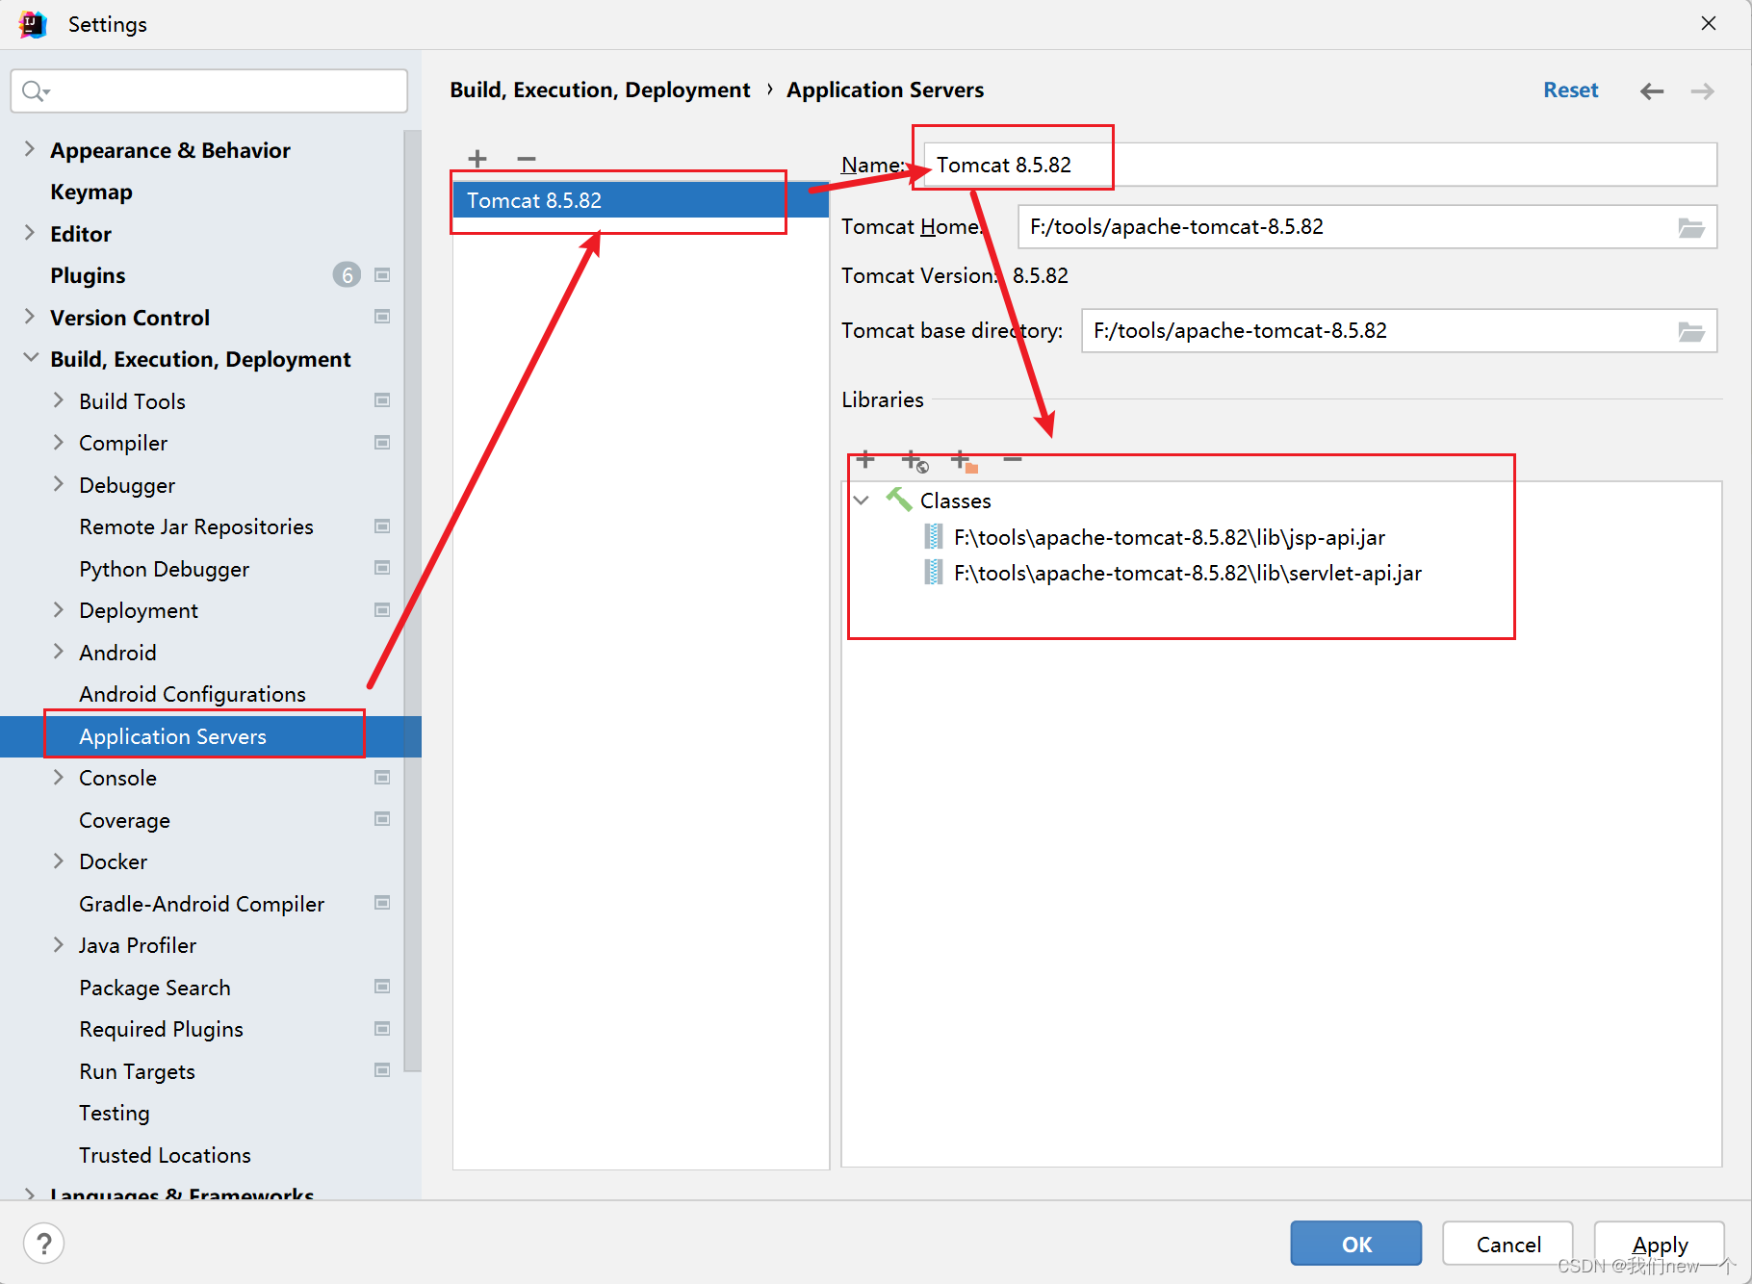1752x1284 pixels.
Task: Go back to previous settings page
Action: 1652,90
